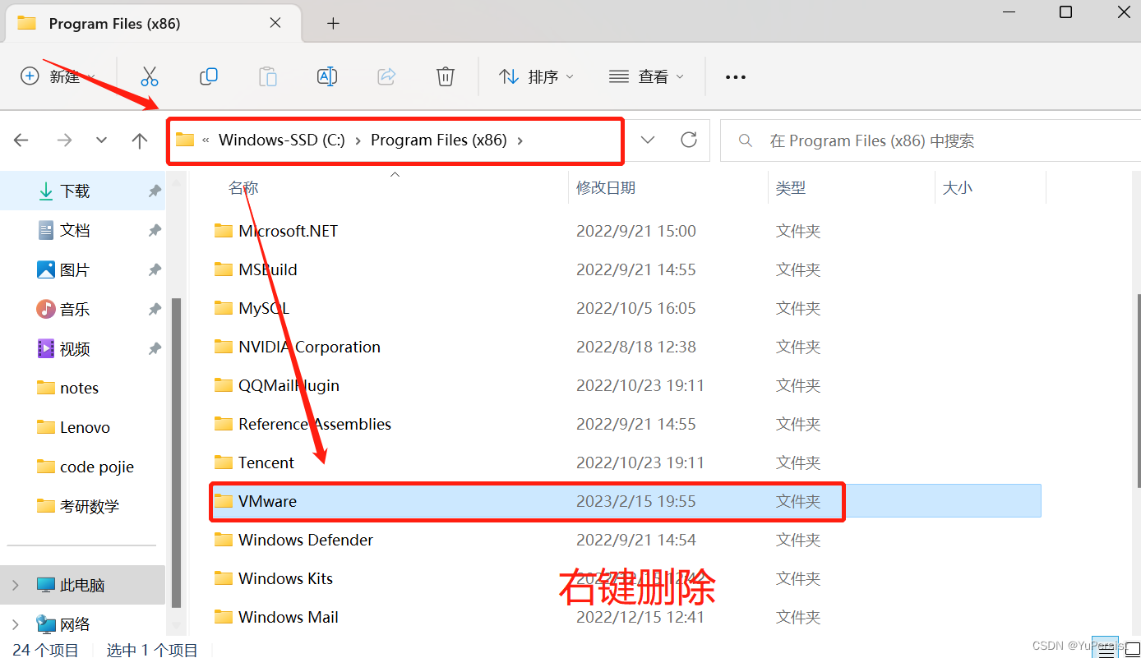Sort by 修改日期 column header
Screen dimensions: 1141x658
coord(606,188)
